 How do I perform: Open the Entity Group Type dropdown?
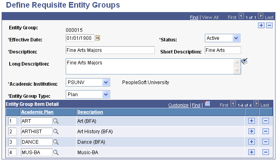pos(106,95)
